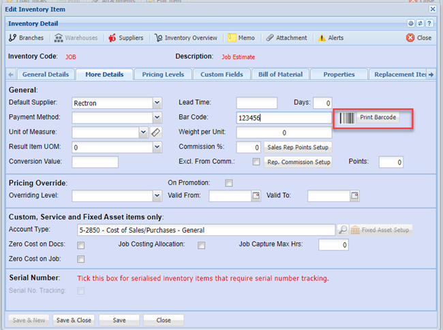The width and height of the screenshot is (443, 330).
Task: Check the Excl. From Comm. box
Action: (256, 162)
